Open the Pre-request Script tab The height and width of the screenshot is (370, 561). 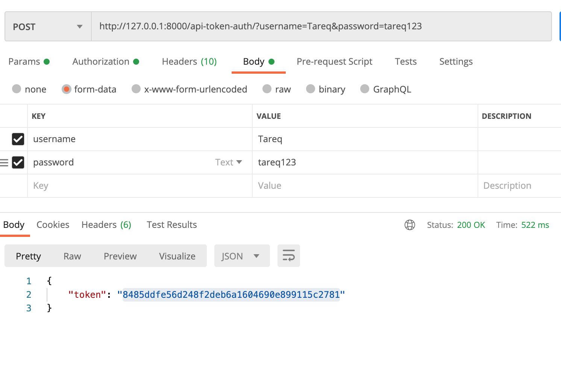(334, 62)
